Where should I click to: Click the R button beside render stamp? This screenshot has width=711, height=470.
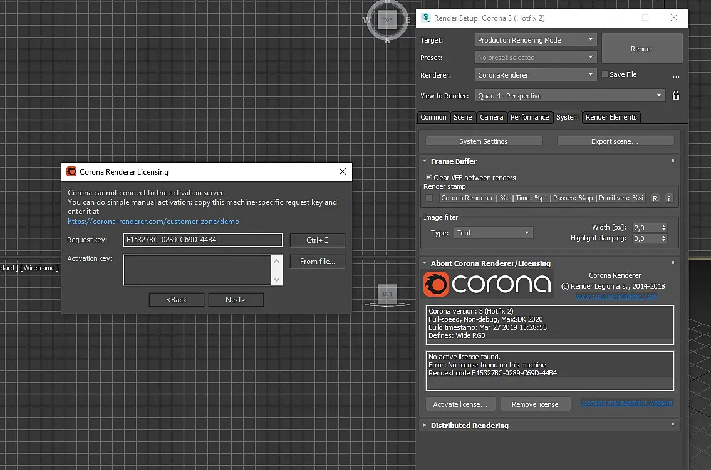coord(655,198)
